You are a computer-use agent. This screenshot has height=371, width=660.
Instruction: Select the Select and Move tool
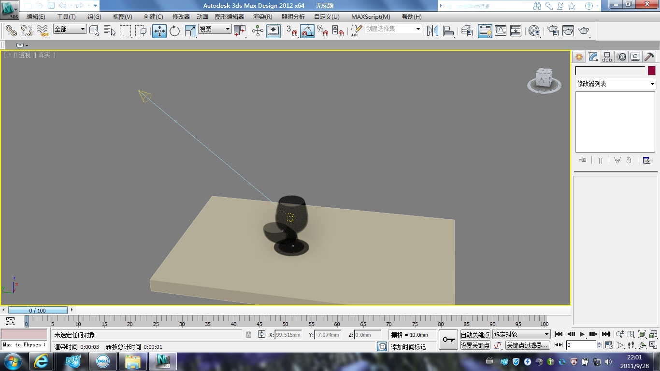[159, 31]
